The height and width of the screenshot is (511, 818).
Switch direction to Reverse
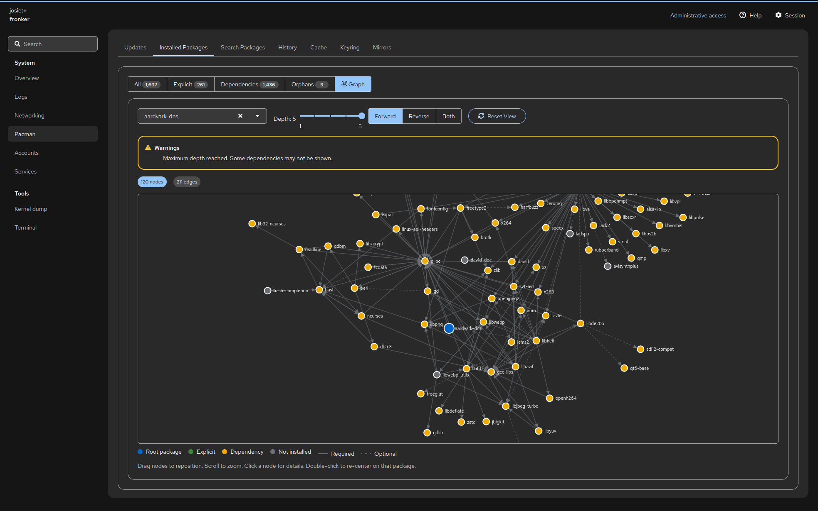point(419,116)
